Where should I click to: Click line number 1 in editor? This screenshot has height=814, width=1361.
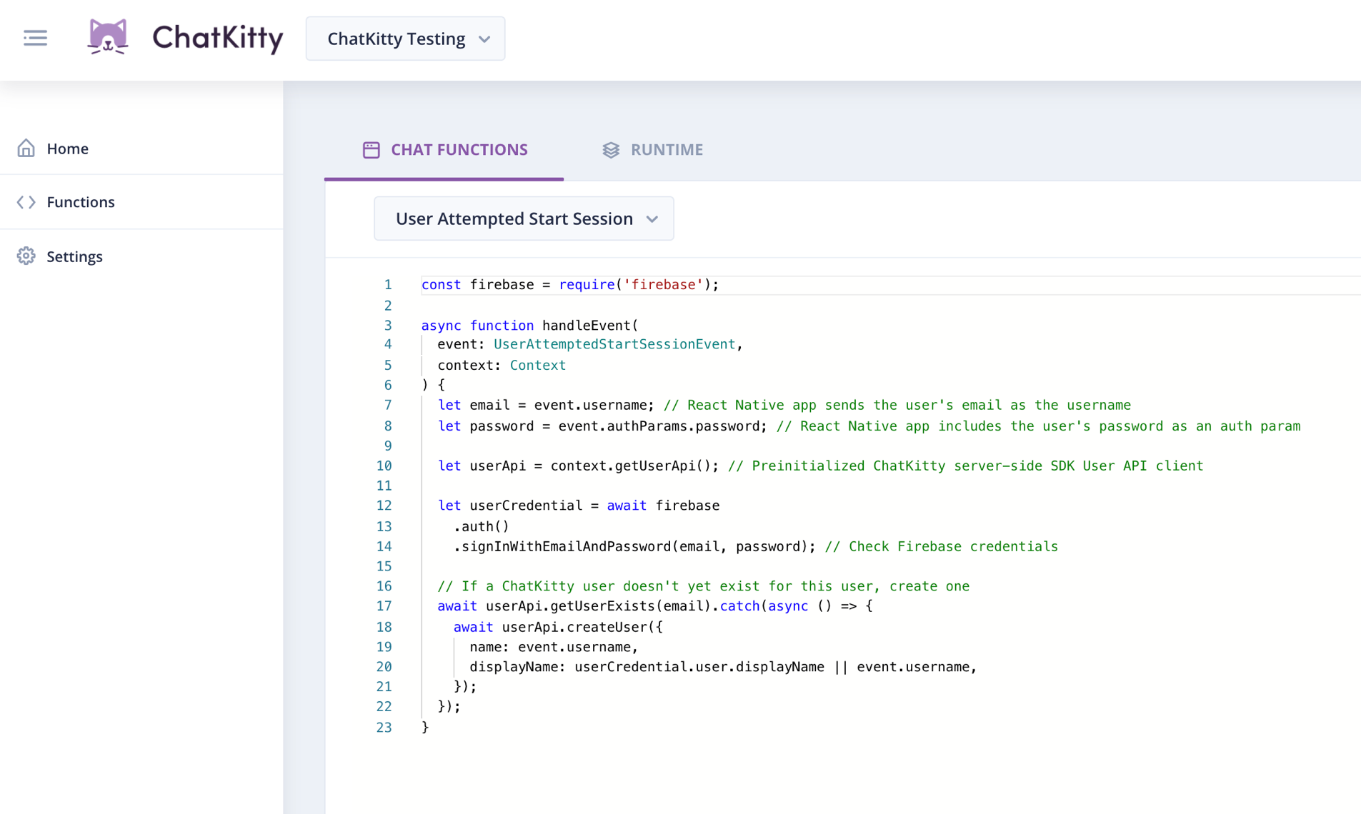pos(388,285)
